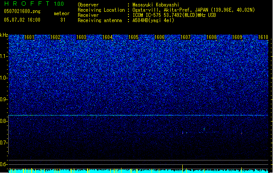The height and width of the screenshot is (173, 273).
Task: Click the 1.0 kHz axis label
Action: tap(3, 78)
